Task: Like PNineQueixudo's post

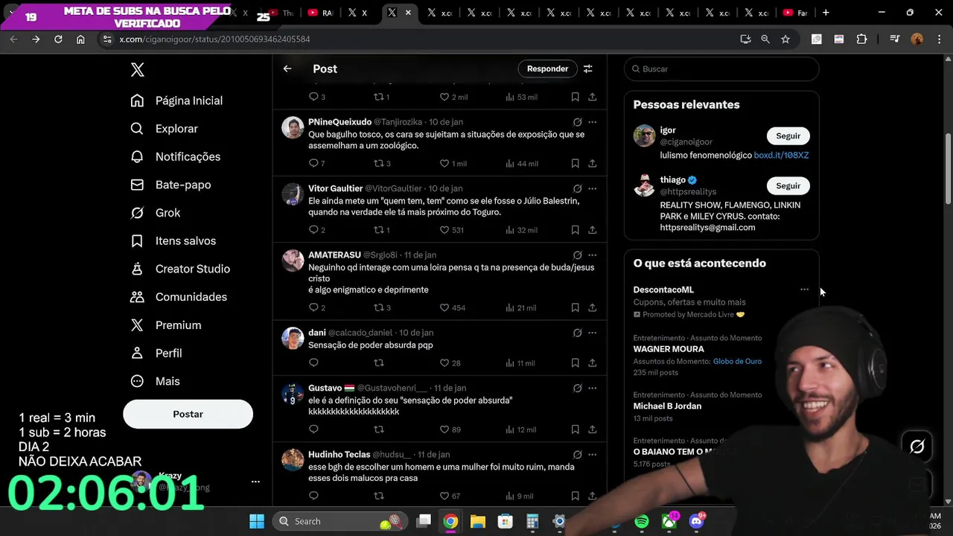Action: [x=444, y=163]
